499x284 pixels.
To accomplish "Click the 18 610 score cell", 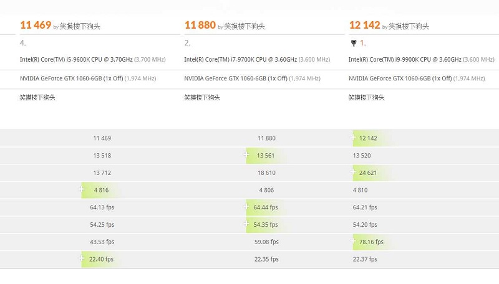I will pyautogui.click(x=266, y=173).
